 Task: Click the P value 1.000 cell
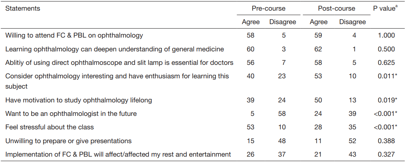[386, 35]
